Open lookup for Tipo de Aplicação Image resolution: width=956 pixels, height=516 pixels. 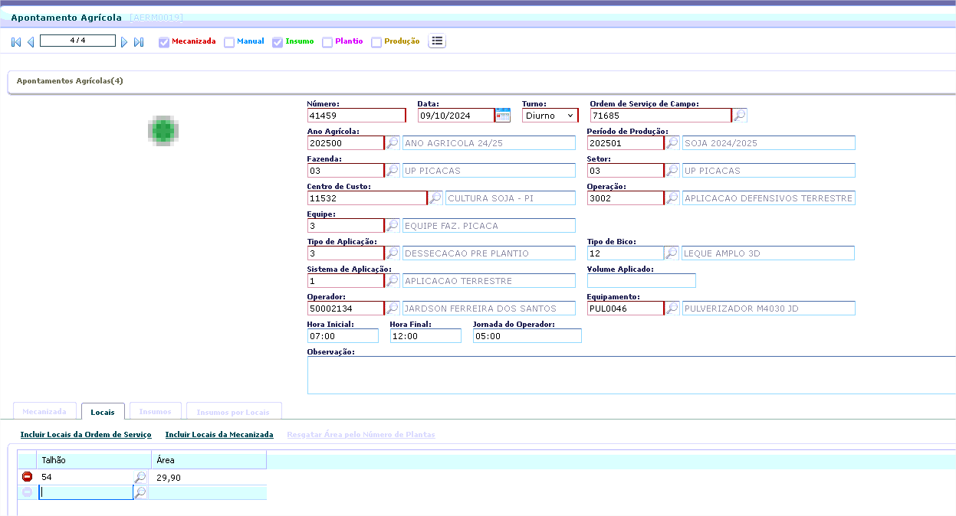392,253
